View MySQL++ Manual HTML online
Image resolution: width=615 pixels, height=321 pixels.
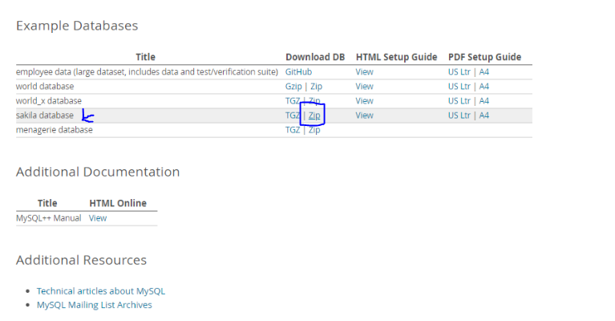(x=98, y=218)
